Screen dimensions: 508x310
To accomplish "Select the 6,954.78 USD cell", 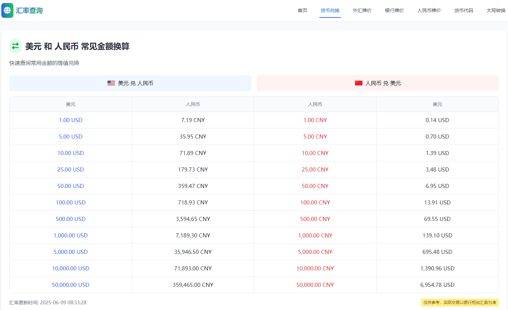I will [x=437, y=285].
